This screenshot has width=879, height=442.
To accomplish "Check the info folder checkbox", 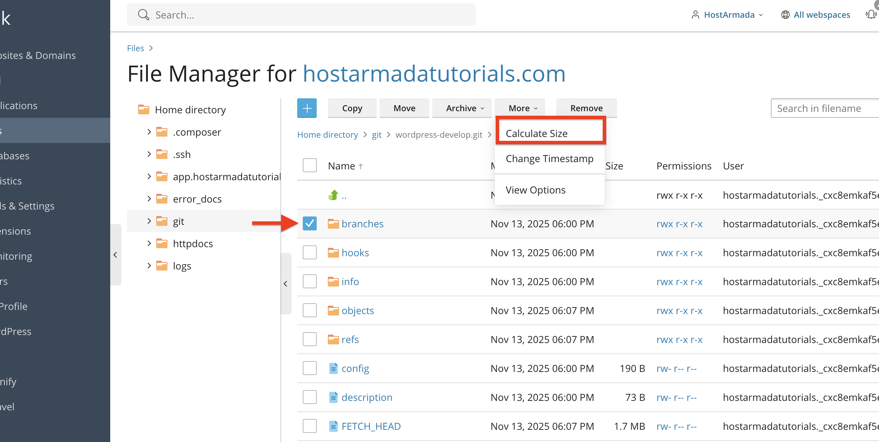I will point(310,282).
